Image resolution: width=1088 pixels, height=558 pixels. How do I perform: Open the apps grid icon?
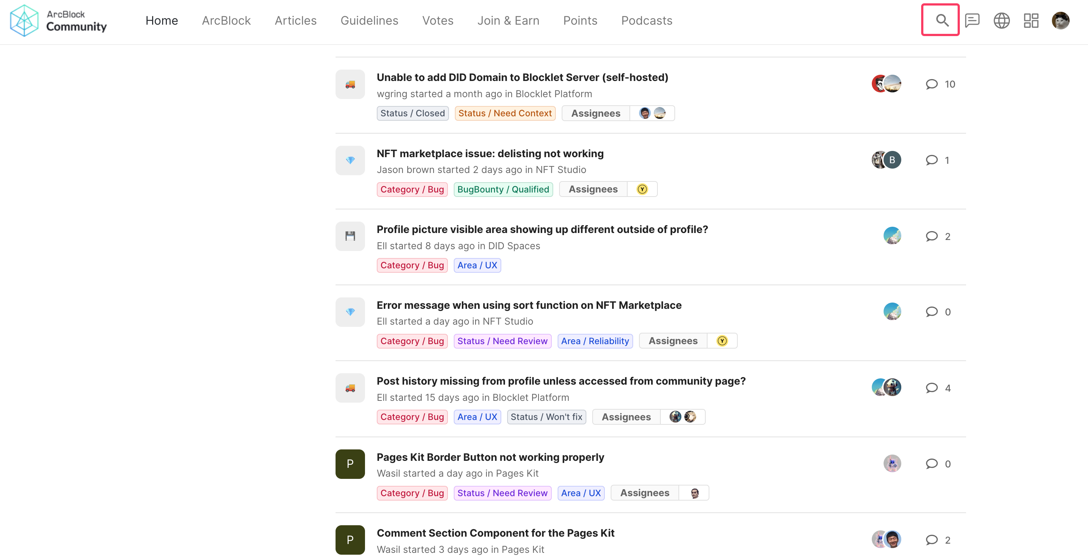pos(1031,20)
